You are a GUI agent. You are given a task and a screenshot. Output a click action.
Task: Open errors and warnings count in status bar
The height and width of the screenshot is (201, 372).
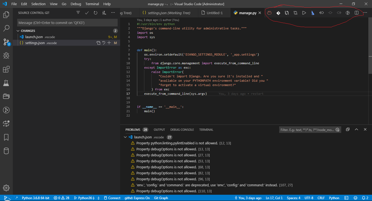[62, 198]
